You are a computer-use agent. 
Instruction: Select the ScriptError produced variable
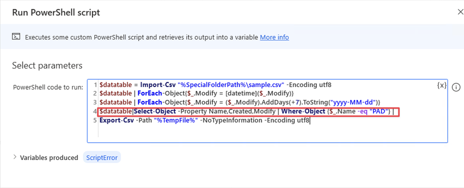(x=102, y=157)
